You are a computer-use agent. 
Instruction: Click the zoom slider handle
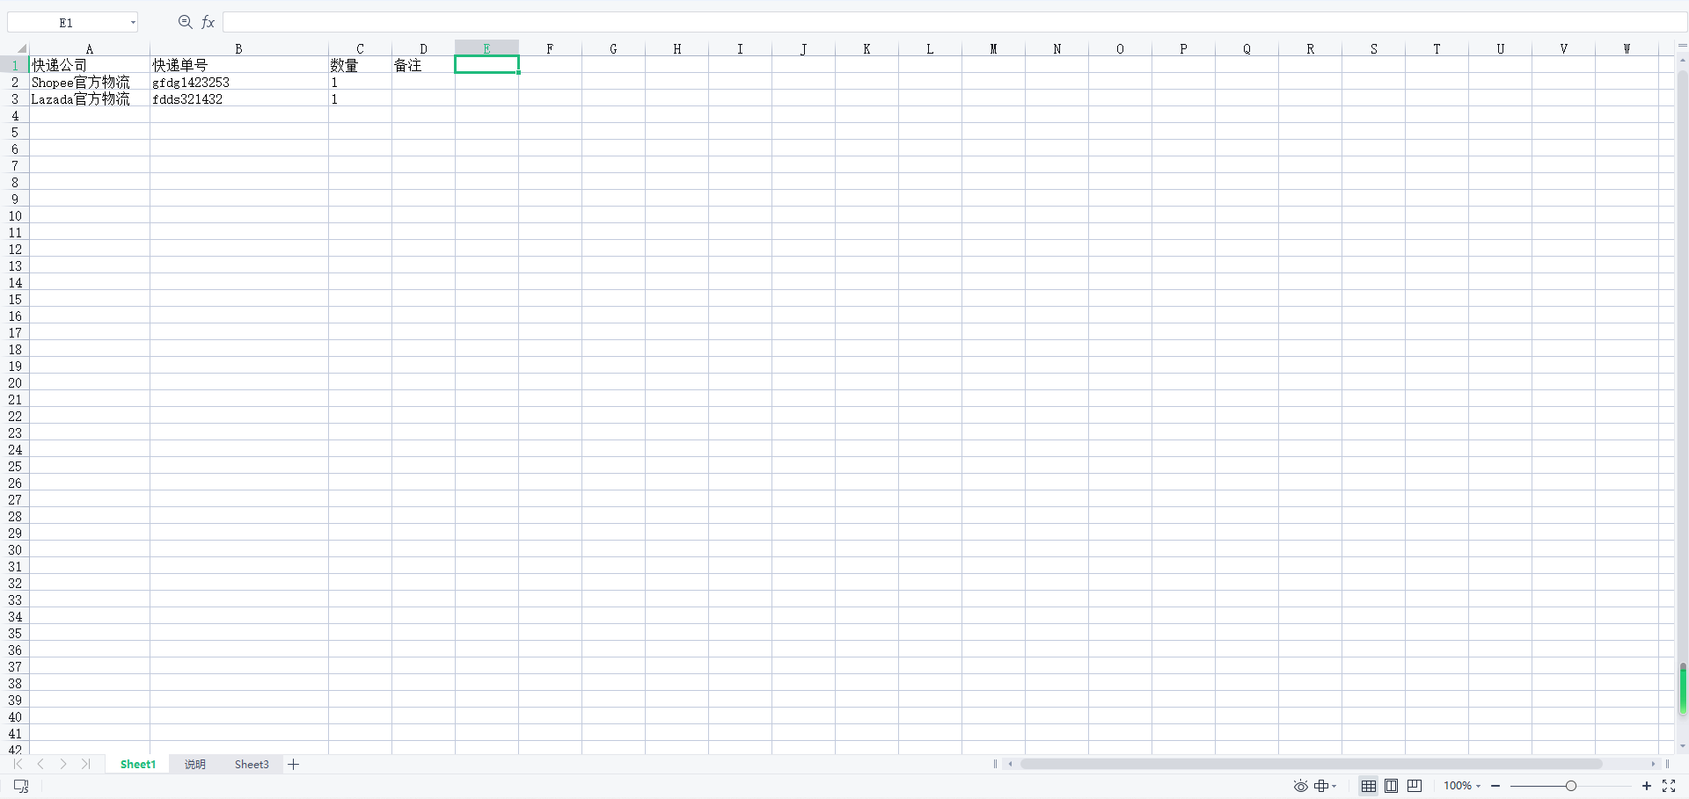tap(1570, 786)
